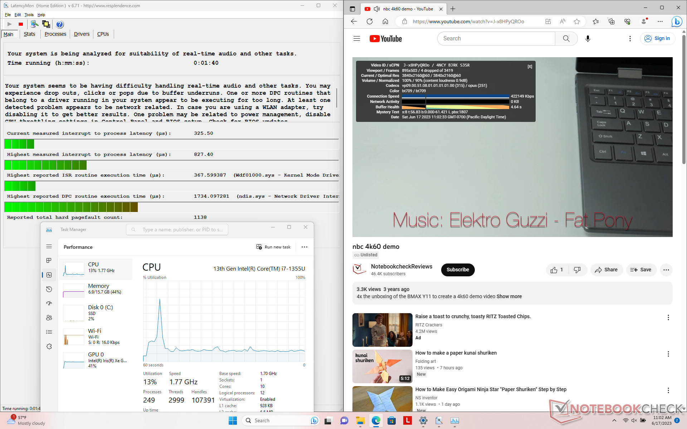This screenshot has width=687, height=429.
Task: Click the Run new task button
Action: pyautogui.click(x=274, y=247)
